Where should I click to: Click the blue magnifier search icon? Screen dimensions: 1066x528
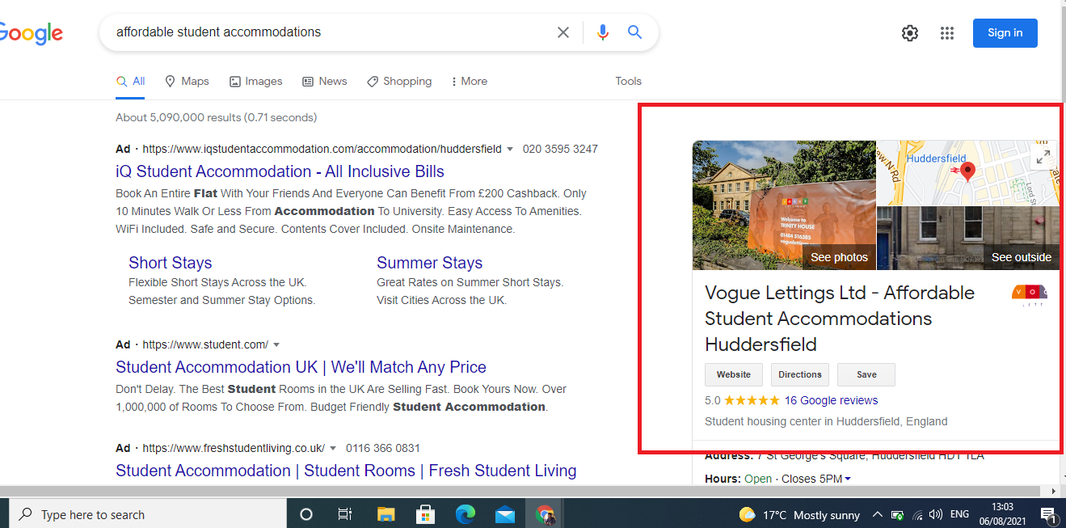pyautogui.click(x=634, y=32)
